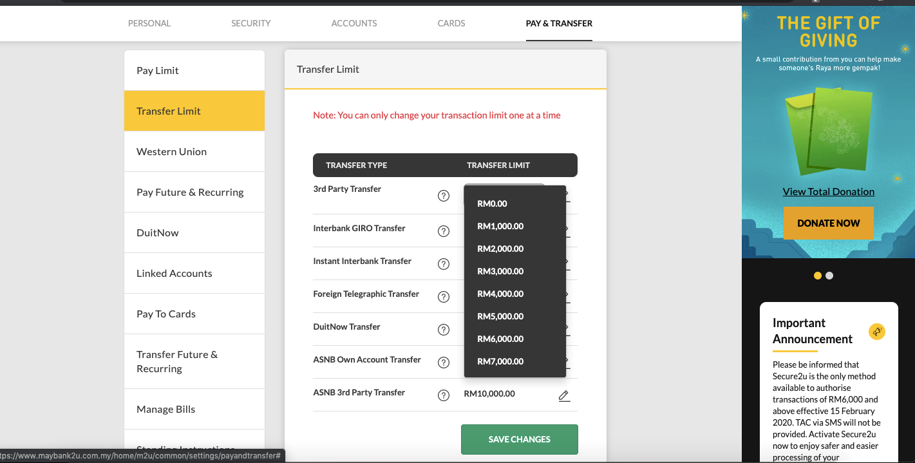Click the Interbank GIRO Transfer question mark icon

click(x=444, y=231)
